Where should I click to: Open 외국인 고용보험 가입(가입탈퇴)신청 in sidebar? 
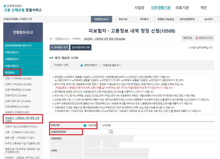pyautogui.click(x=22, y=143)
